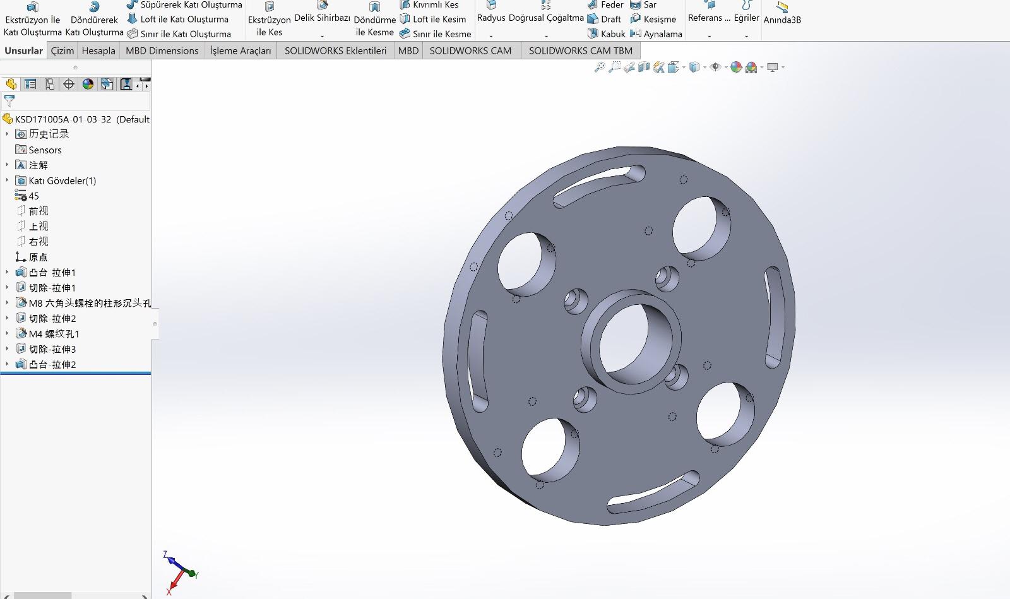
Task: Switch to the PropertyManager panel tab
Action: tap(30, 84)
